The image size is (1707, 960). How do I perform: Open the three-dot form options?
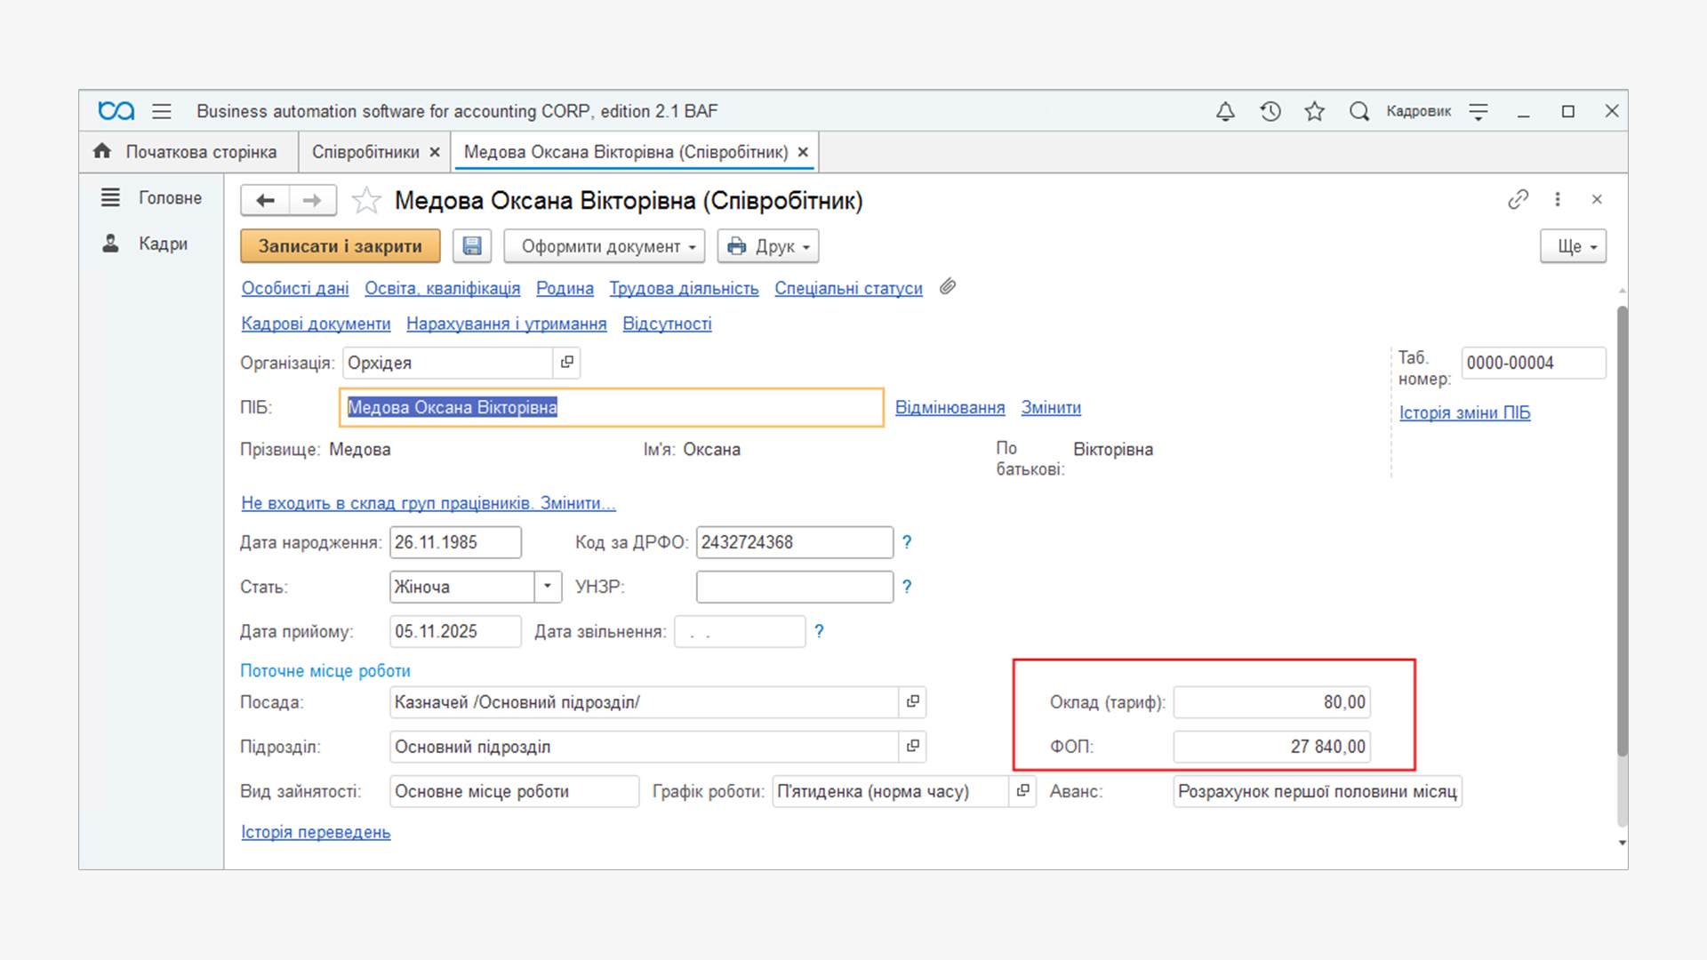click(x=1558, y=199)
